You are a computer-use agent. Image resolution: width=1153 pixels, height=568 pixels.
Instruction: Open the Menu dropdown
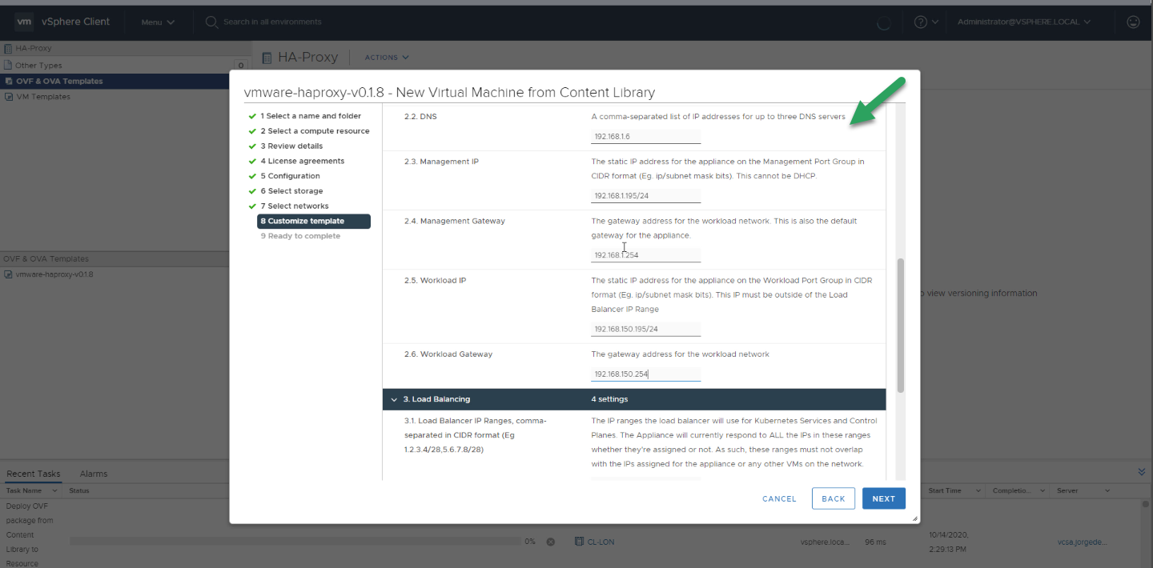158,22
